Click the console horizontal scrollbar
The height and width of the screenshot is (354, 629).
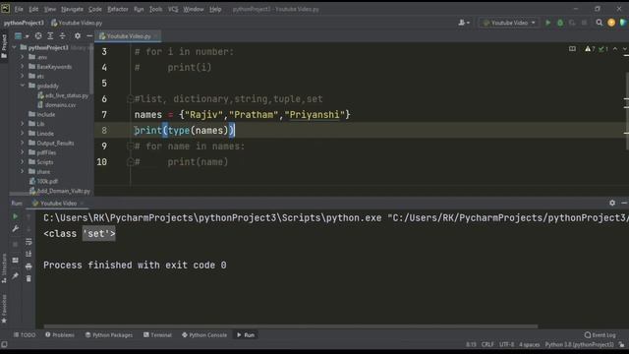291,326
